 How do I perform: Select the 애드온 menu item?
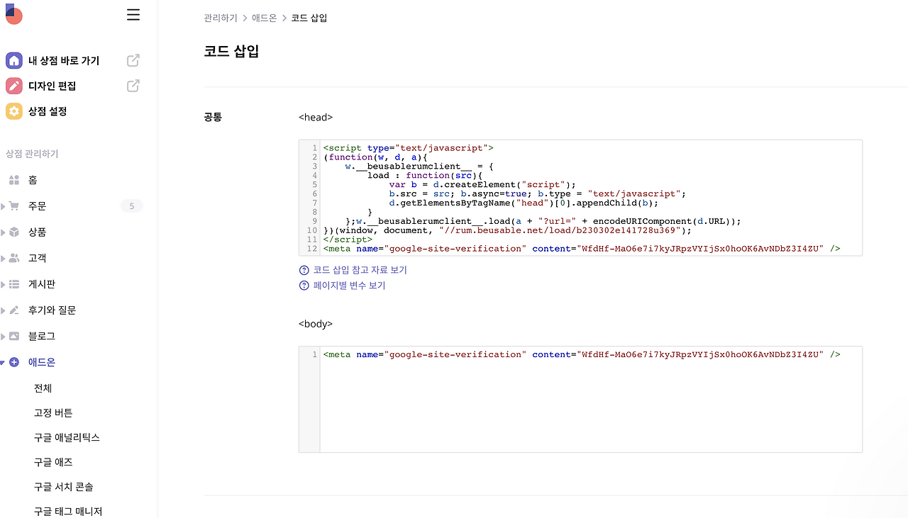(x=42, y=362)
